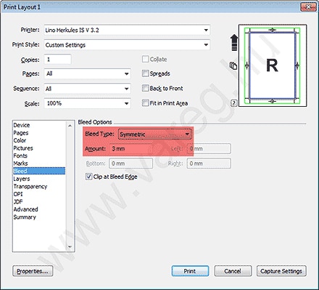Select Device in the options list
Screen dimensions: 319x290
pos(39,125)
